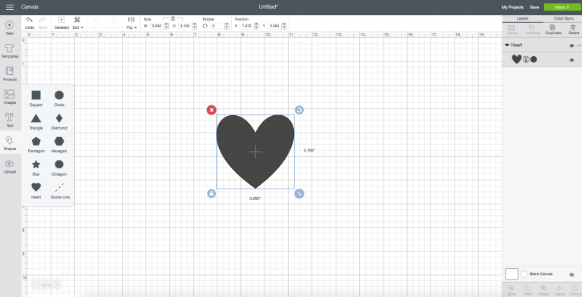The image size is (582, 297).
Task: Select the Star shape
Action: pos(36,167)
